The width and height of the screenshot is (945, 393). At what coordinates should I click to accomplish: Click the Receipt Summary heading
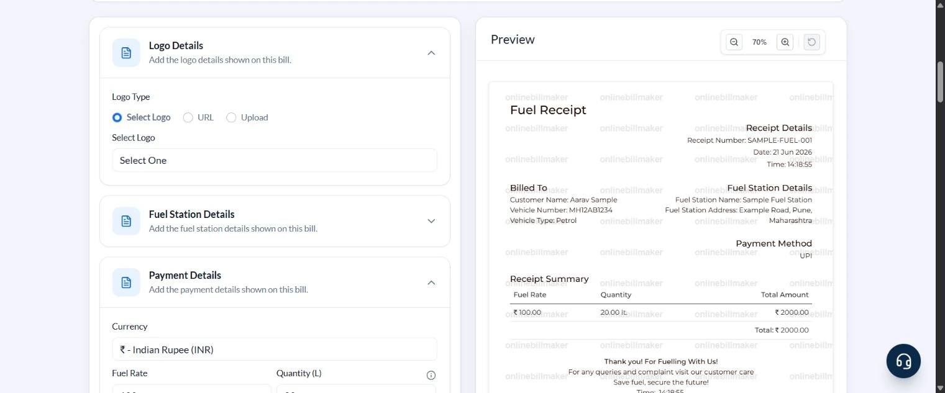coord(549,279)
